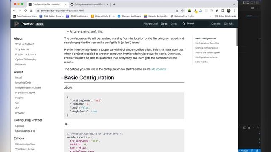Bookmark this page with the star icon

183,11
